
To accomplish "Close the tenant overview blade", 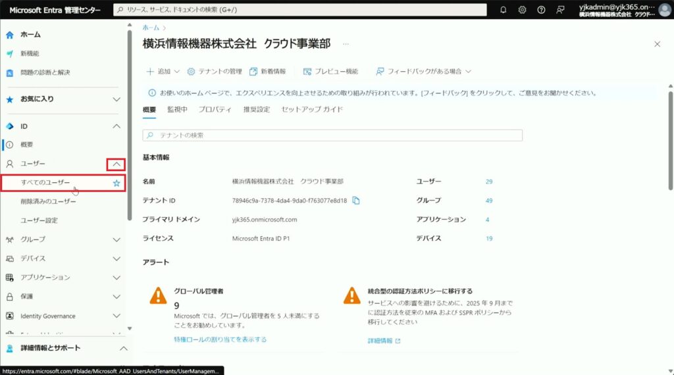I will 657,44.
